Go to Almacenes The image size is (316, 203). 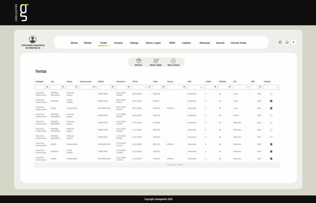pyautogui.click(x=205, y=43)
